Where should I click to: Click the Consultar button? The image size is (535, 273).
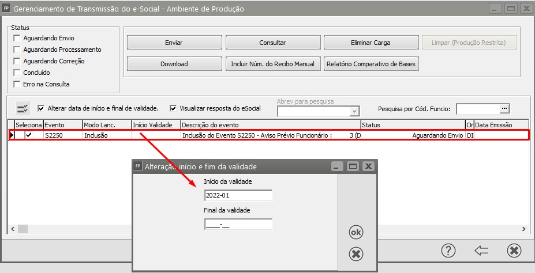(273, 43)
